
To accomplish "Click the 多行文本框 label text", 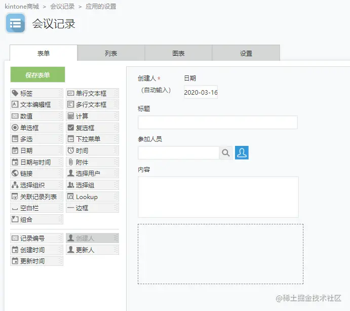I will tap(91, 104).
